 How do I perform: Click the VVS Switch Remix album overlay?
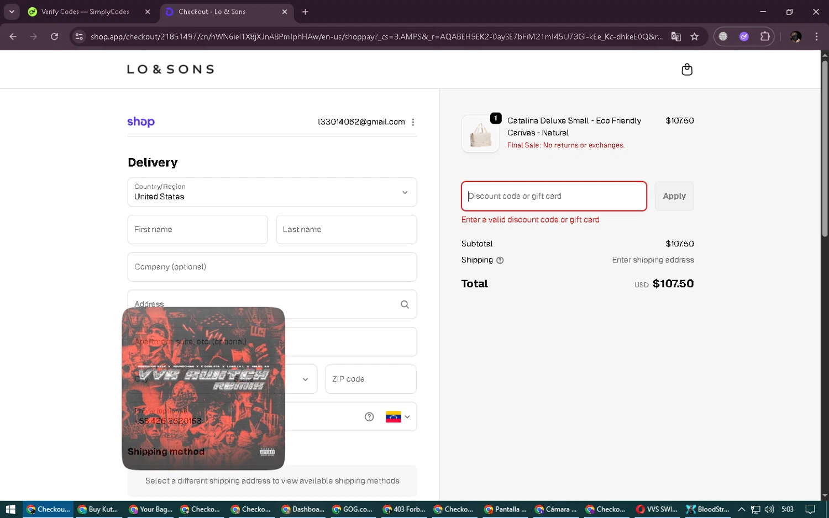(x=203, y=388)
